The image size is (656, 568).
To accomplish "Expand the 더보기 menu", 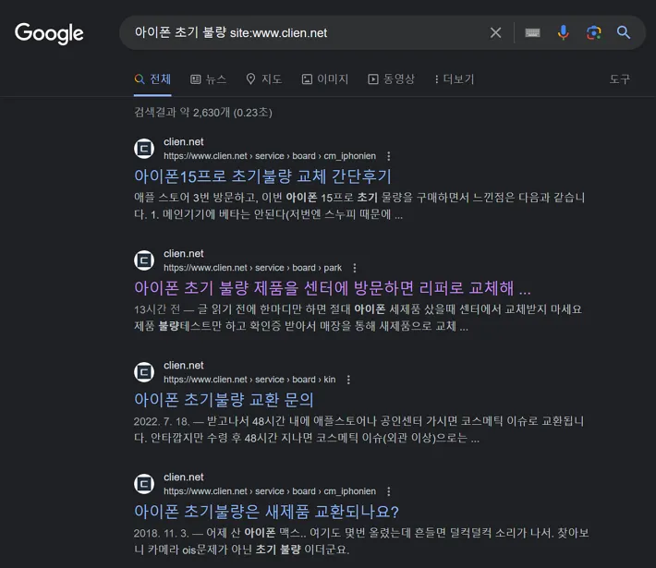I will click(x=455, y=79).
